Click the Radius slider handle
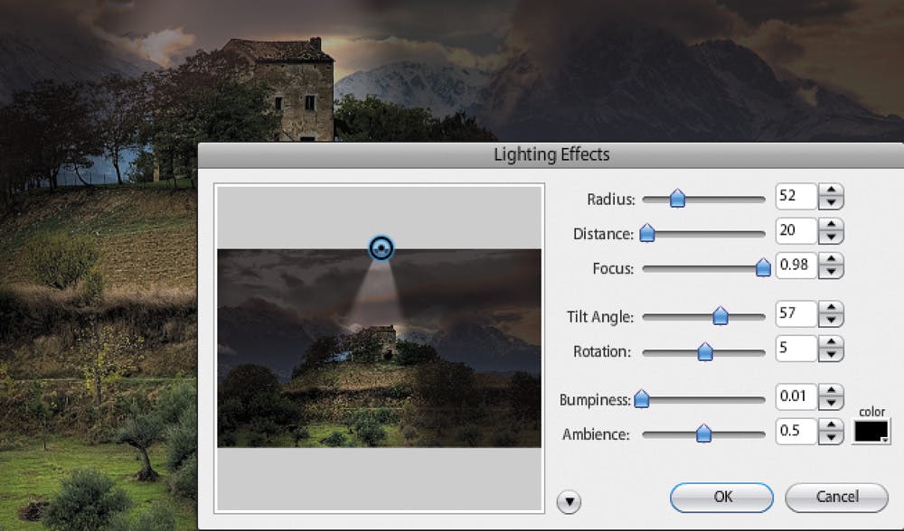 677,199
